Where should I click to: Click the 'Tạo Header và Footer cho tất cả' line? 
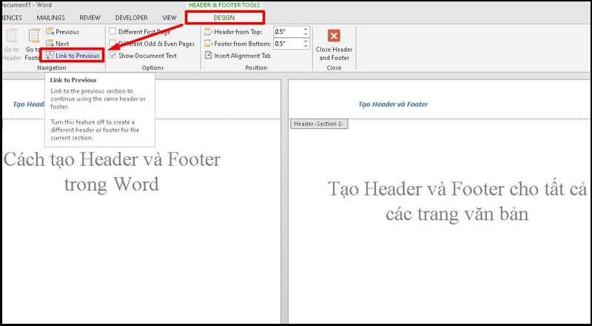pos(457,189)
